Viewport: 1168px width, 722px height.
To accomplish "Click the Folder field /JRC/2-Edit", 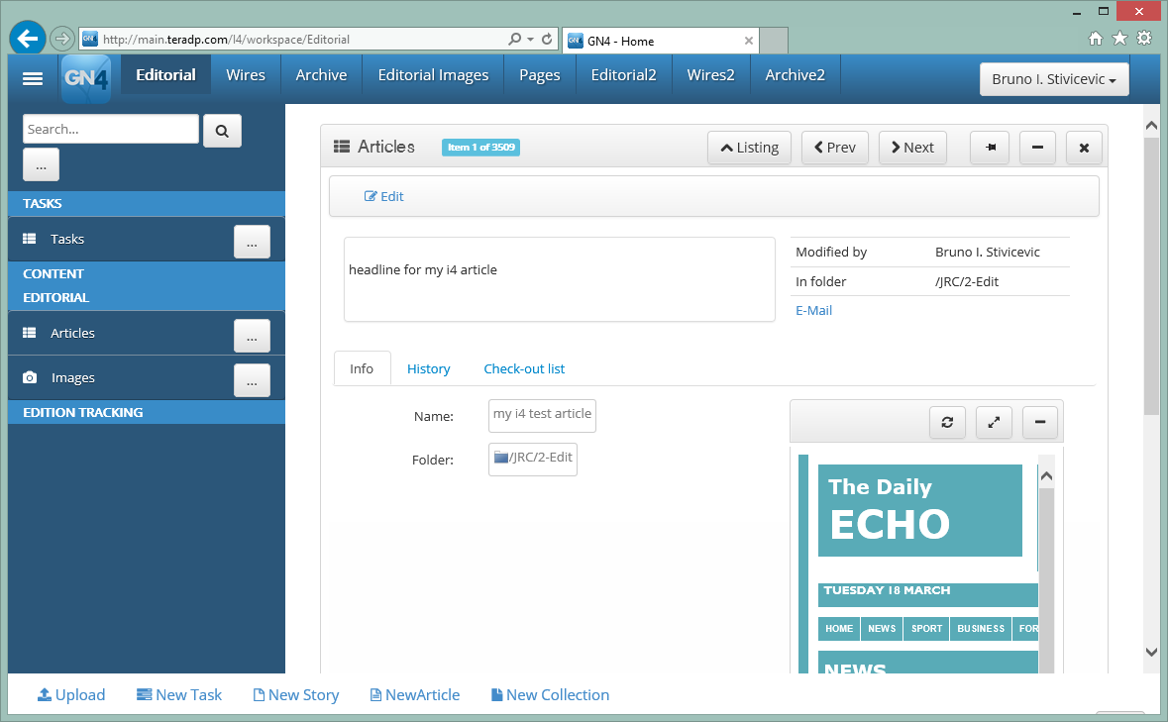I will point(533,459).
